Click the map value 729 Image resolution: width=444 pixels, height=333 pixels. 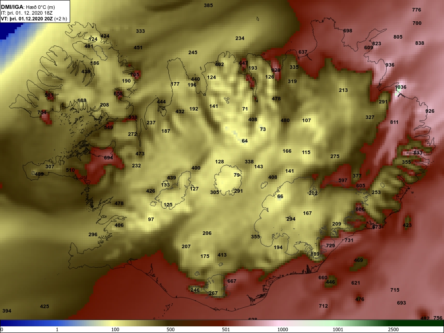click(x=330, y=246)
